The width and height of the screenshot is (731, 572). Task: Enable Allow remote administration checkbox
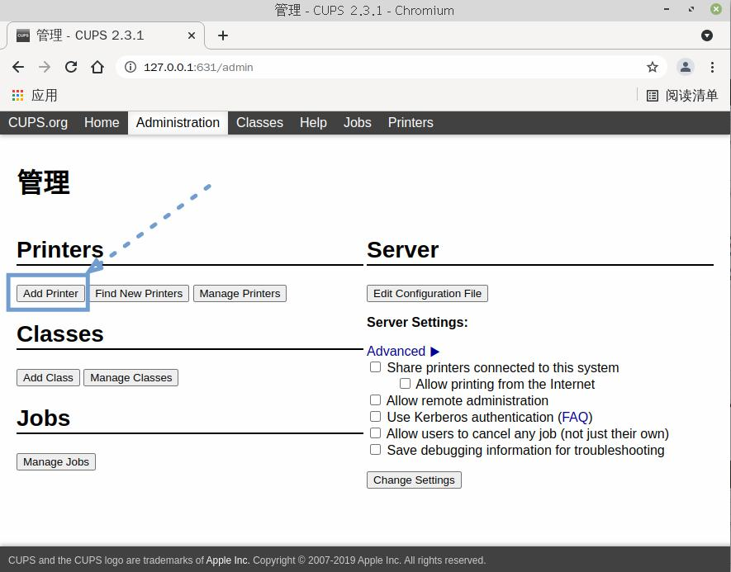click(375, 400)
